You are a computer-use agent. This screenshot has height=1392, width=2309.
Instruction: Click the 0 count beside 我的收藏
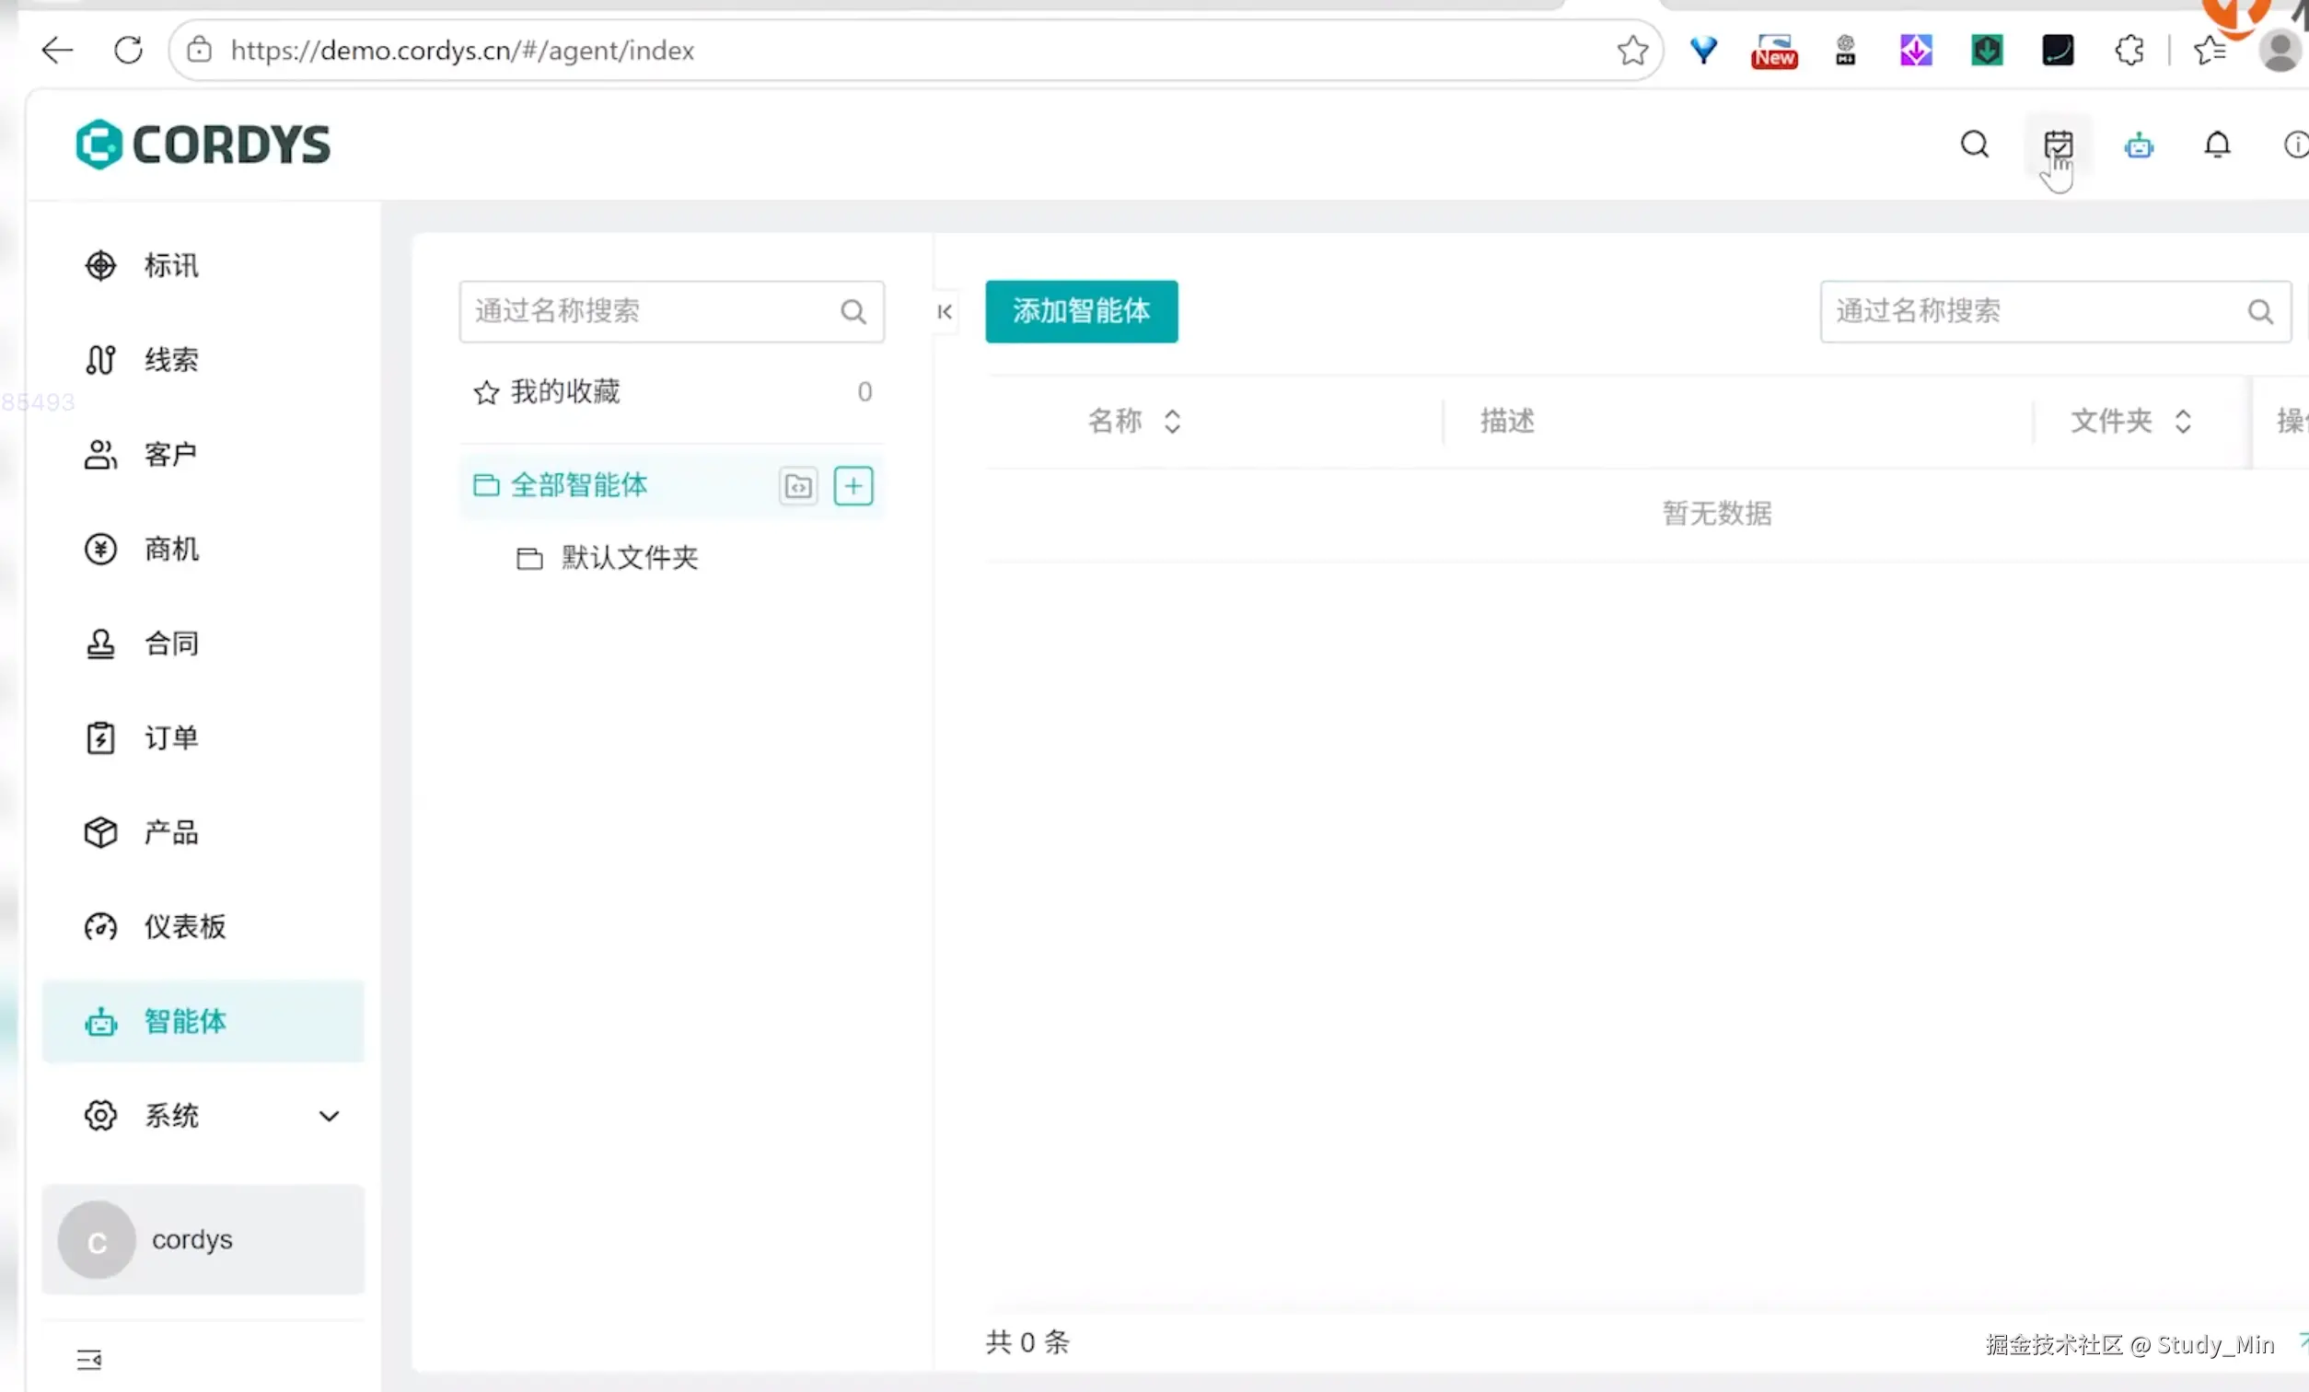864,392
